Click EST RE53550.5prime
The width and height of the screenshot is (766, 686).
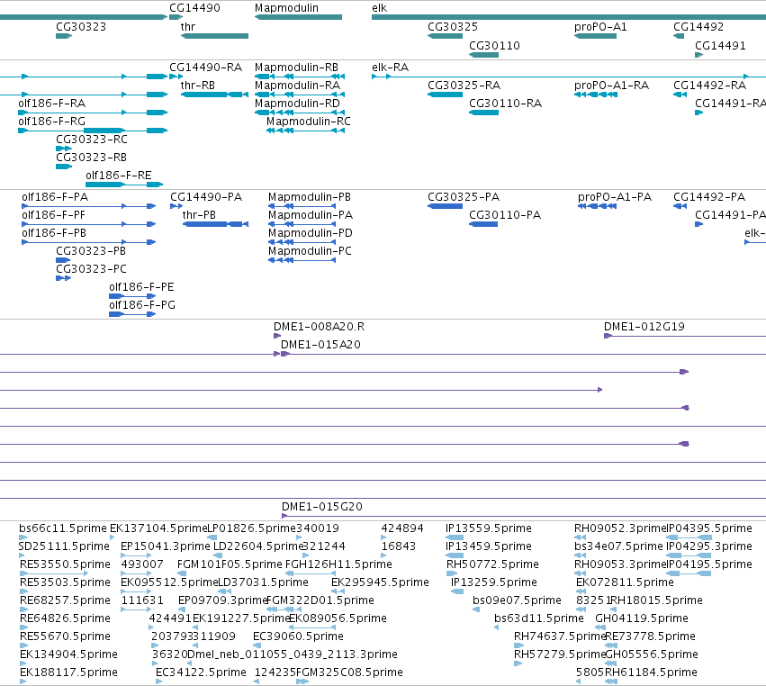point(65,564)
